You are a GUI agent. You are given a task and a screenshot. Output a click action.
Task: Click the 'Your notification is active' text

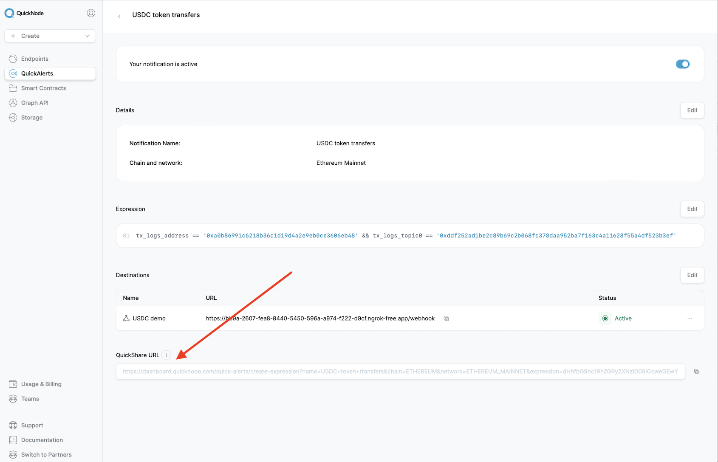pyautogui.click(x=163, y=64)
